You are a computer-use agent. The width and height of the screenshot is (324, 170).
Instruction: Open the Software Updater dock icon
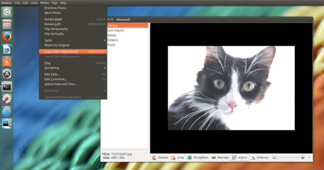point(7,74)
